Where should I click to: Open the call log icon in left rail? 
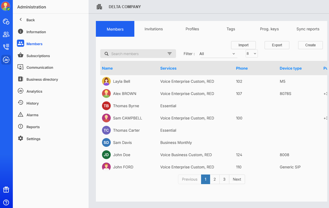(6, 47)
